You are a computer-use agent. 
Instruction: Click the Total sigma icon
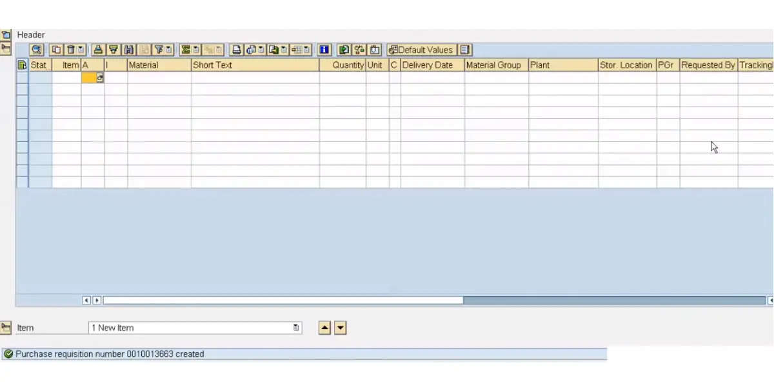pyautogui.click(x=184, y=50)
